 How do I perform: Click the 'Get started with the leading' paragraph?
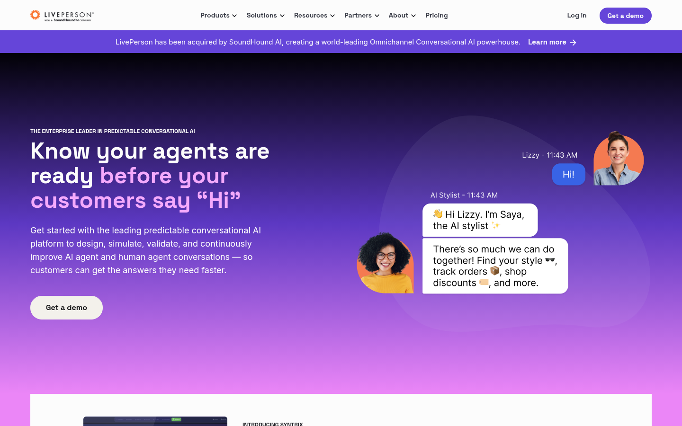point(146,250)
